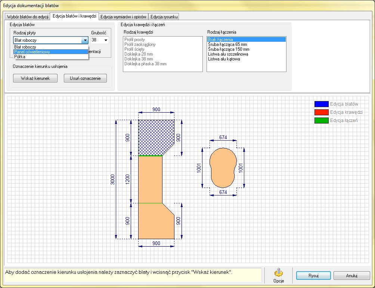Click the green upper joint line
375x288 pixels.
150,156
